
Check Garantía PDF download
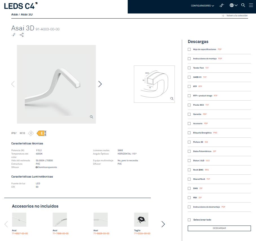click(189, 114)
